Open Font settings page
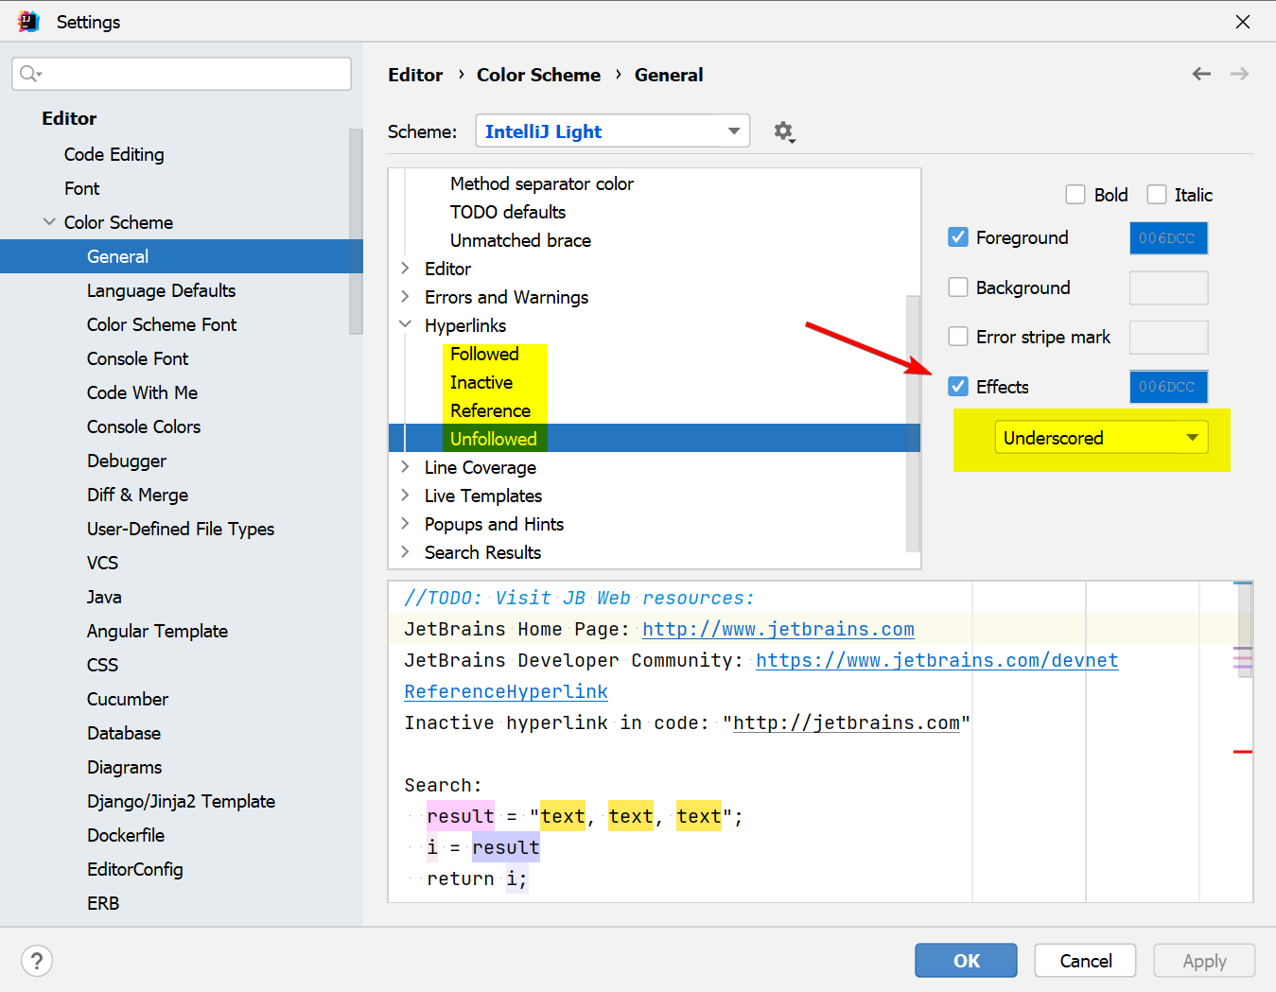The height and width of the screenshot is (992, 1276). click(x=82, y=188)
